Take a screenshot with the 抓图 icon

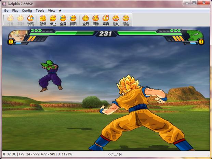pyautogui.click(x=73, y=20)
